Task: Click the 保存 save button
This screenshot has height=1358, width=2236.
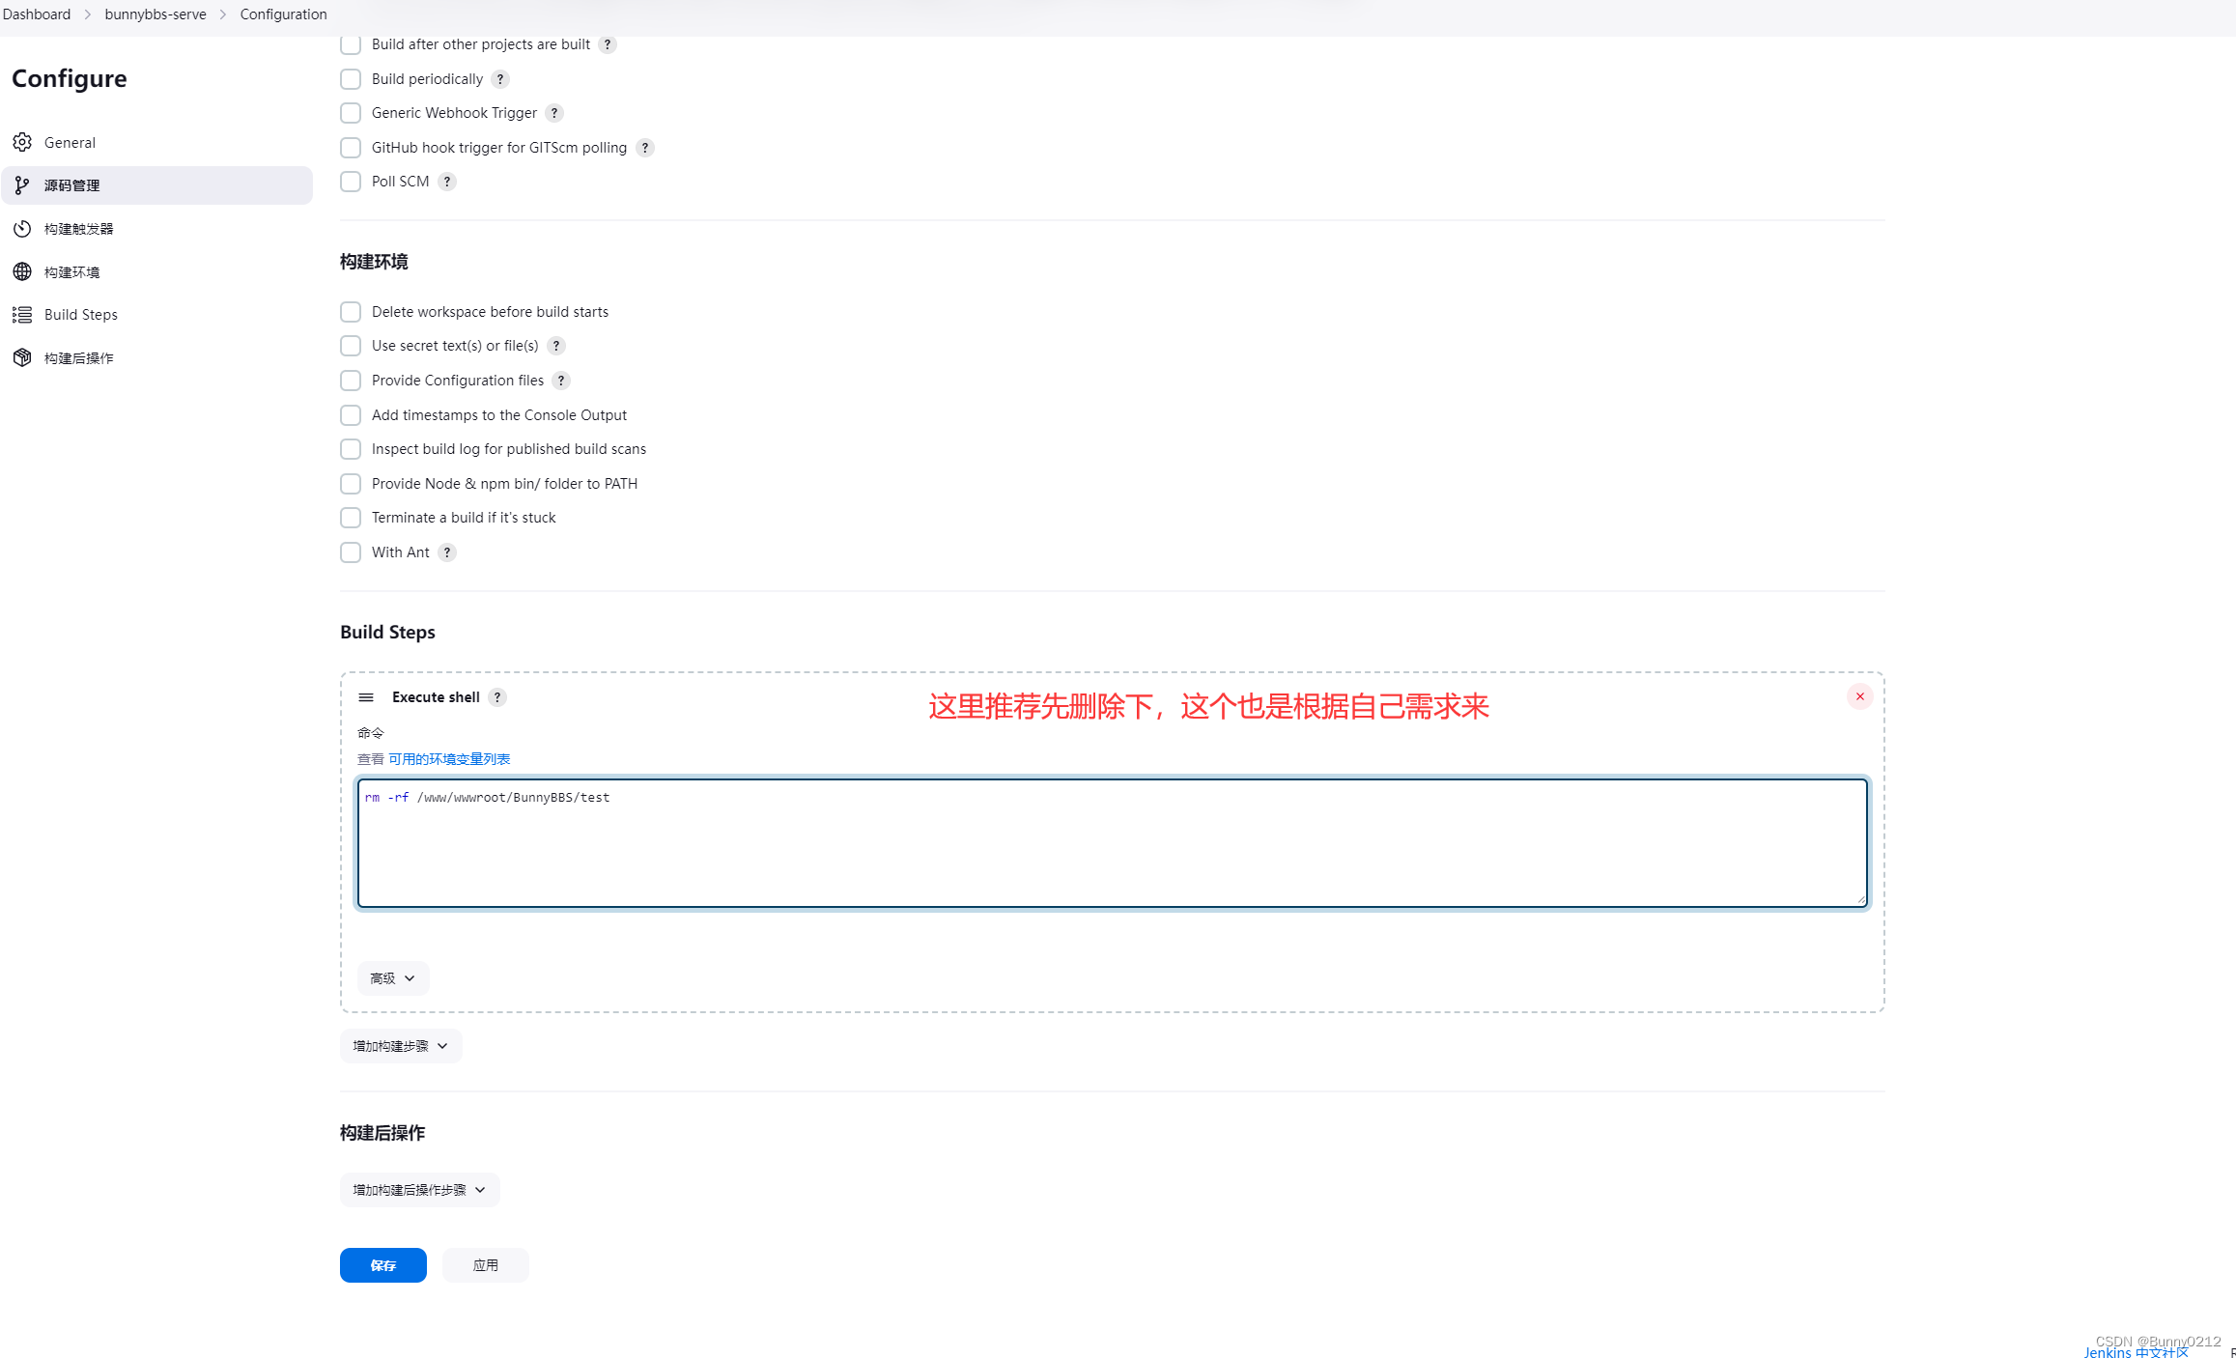Action: [383, 1265]
